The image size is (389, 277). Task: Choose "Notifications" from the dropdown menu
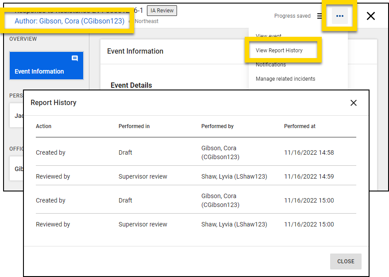[x=271, y=65]
